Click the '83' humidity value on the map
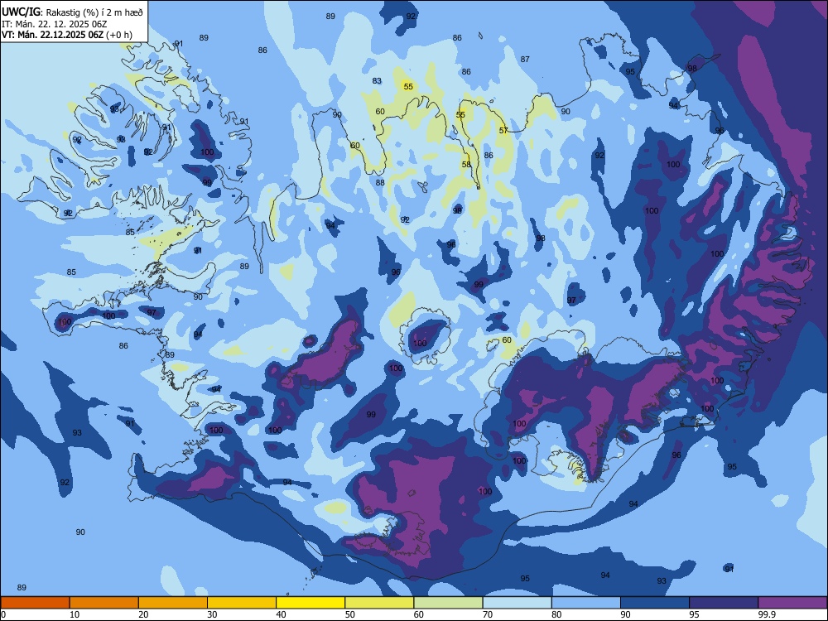The height and width of the screenshot is (621, 828). (377, 81)
